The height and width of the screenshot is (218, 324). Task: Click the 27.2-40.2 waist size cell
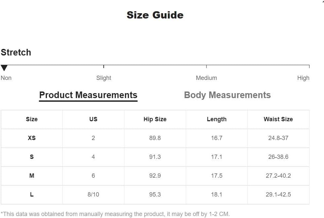278,176
